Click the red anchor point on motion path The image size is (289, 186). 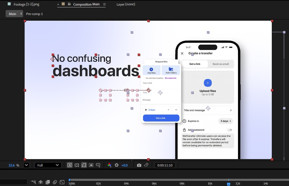149,90
